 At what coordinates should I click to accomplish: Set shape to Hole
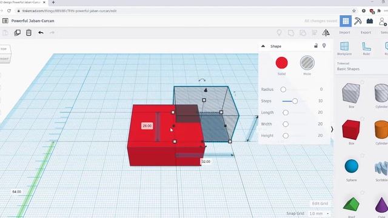tap(307, 63)
